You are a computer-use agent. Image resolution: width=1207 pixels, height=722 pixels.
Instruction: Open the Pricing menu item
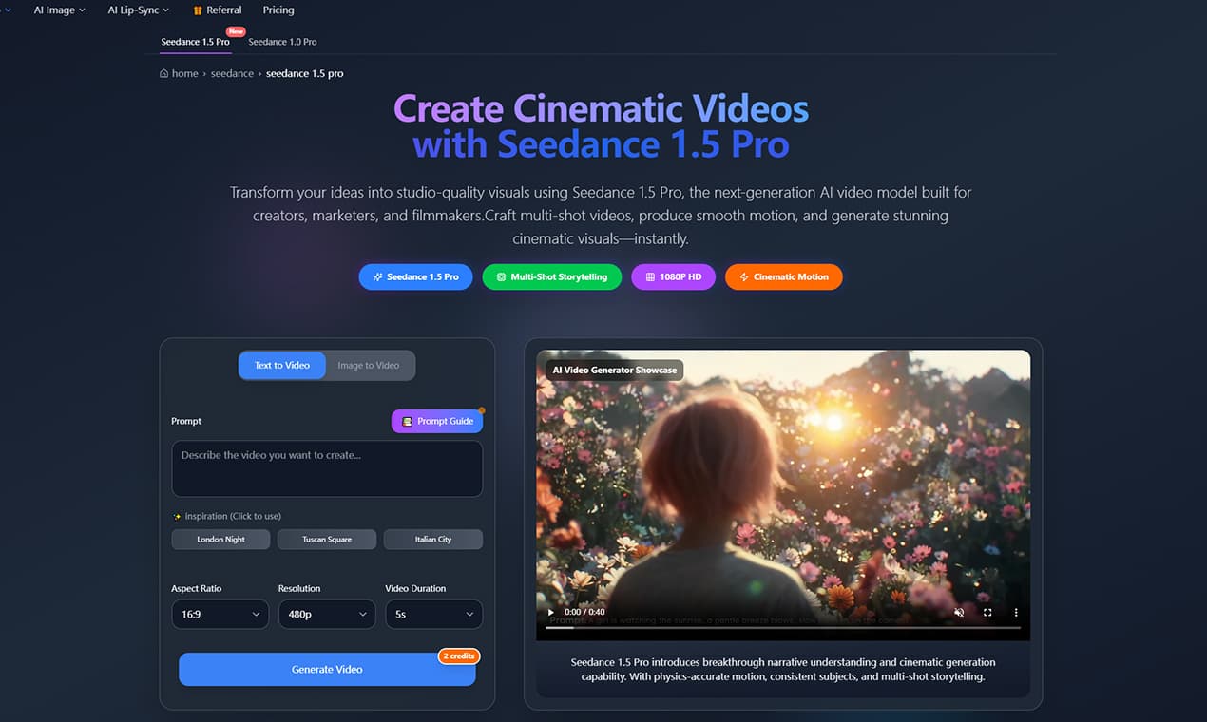(278, 9)
